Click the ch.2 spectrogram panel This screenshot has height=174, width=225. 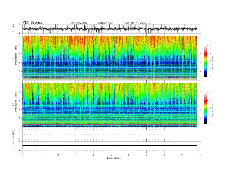[x=109, y=105]
